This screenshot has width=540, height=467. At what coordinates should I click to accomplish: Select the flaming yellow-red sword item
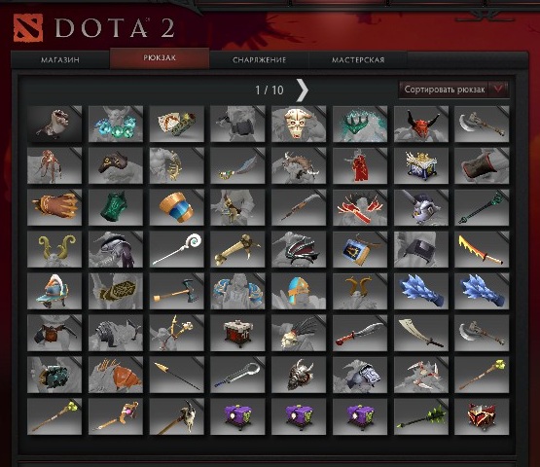[x=482, y=249]
